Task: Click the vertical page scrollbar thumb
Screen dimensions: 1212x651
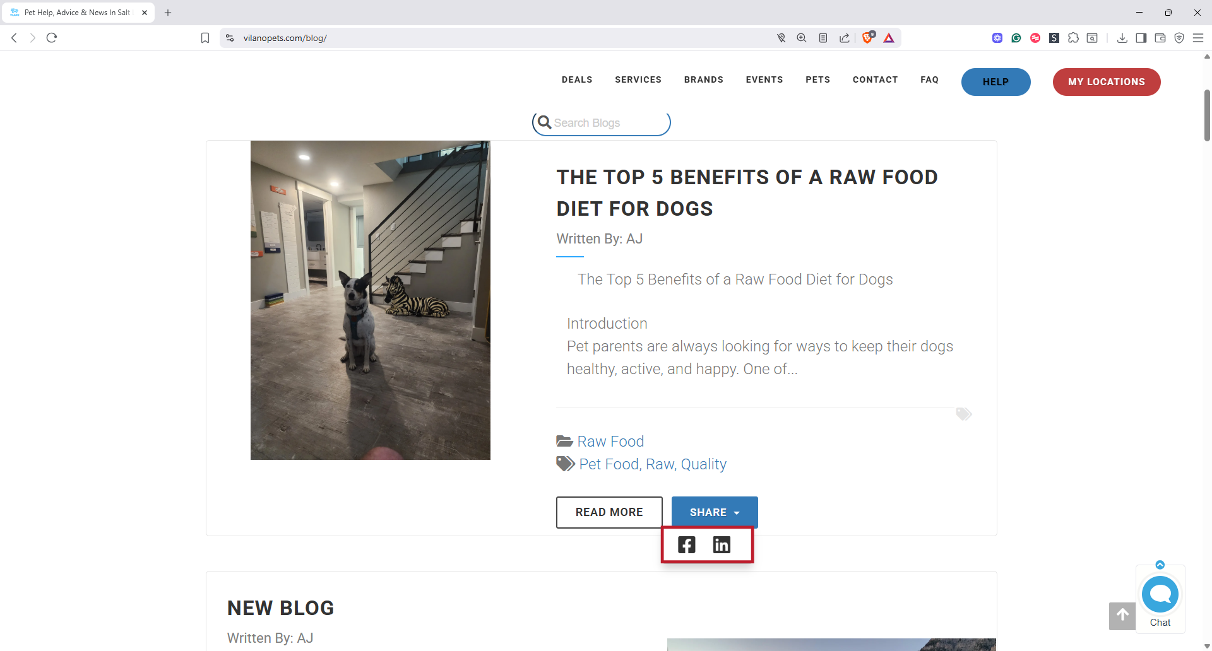Action: [x=1207, y=115]
